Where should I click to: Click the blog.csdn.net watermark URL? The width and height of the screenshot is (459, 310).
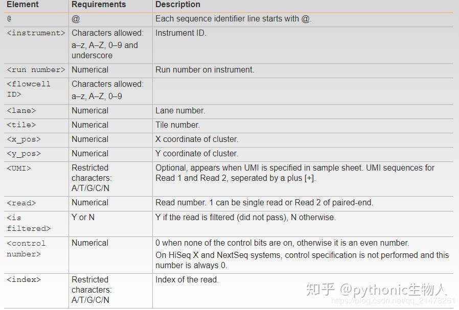[393, 301]
